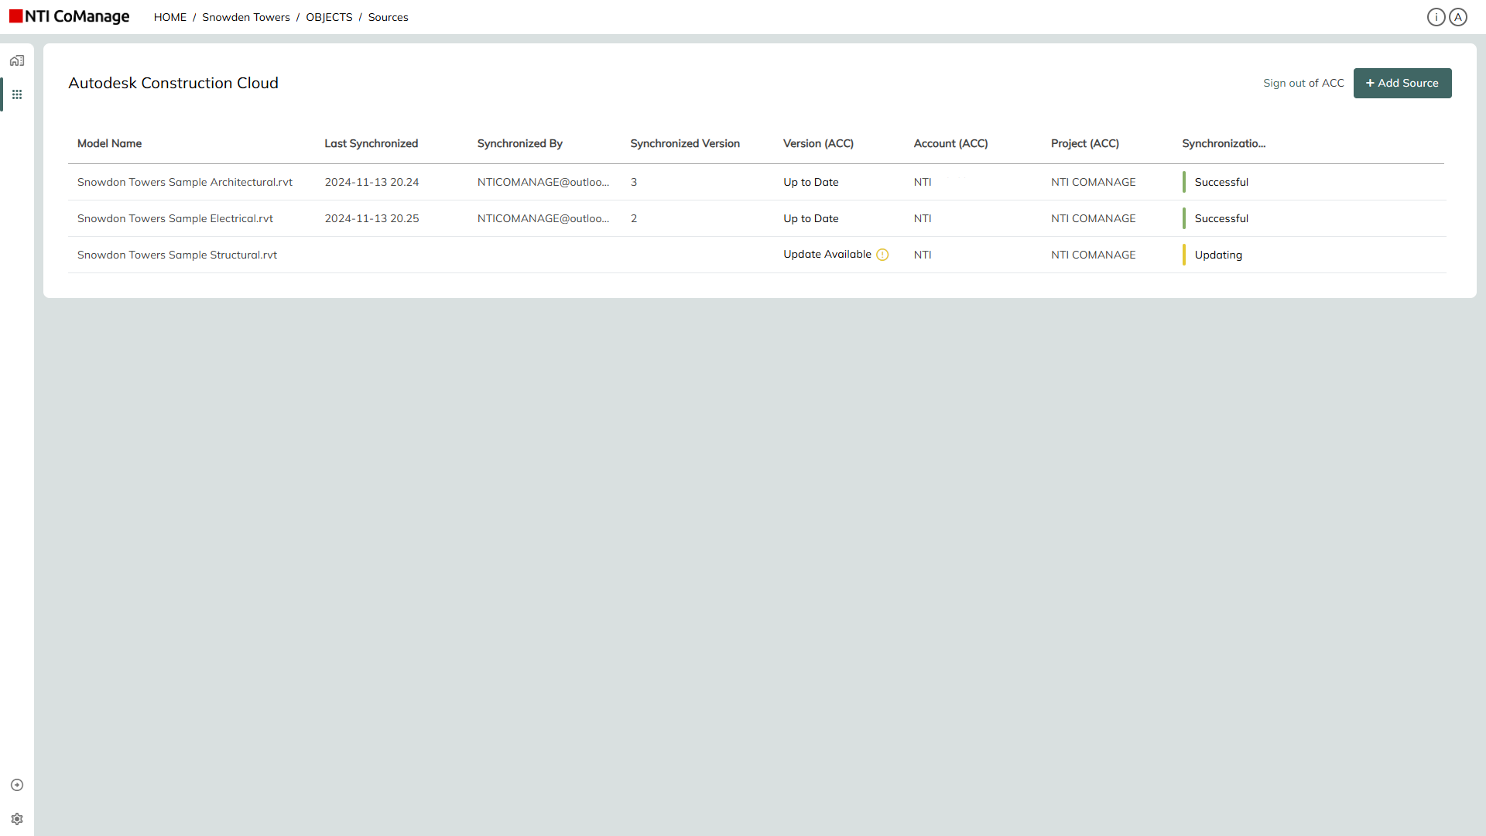The height and width of the screenshot is (836, 1486).
Task: Sort by Version (ACC) column header
Action: [x=818, y=143]
